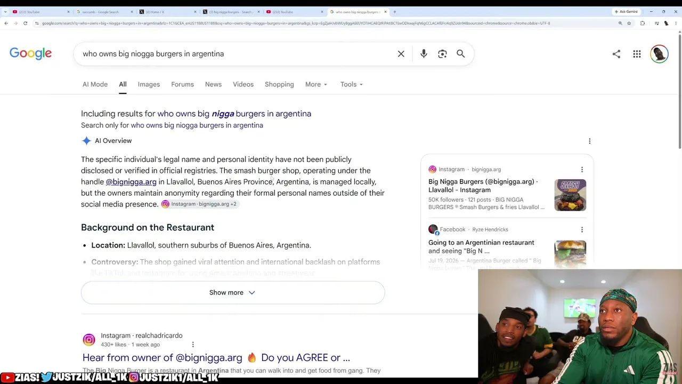Open the tab search dropdown arrow
The image size is (682, 384).
pyautogui.click(x=5, y=12)
